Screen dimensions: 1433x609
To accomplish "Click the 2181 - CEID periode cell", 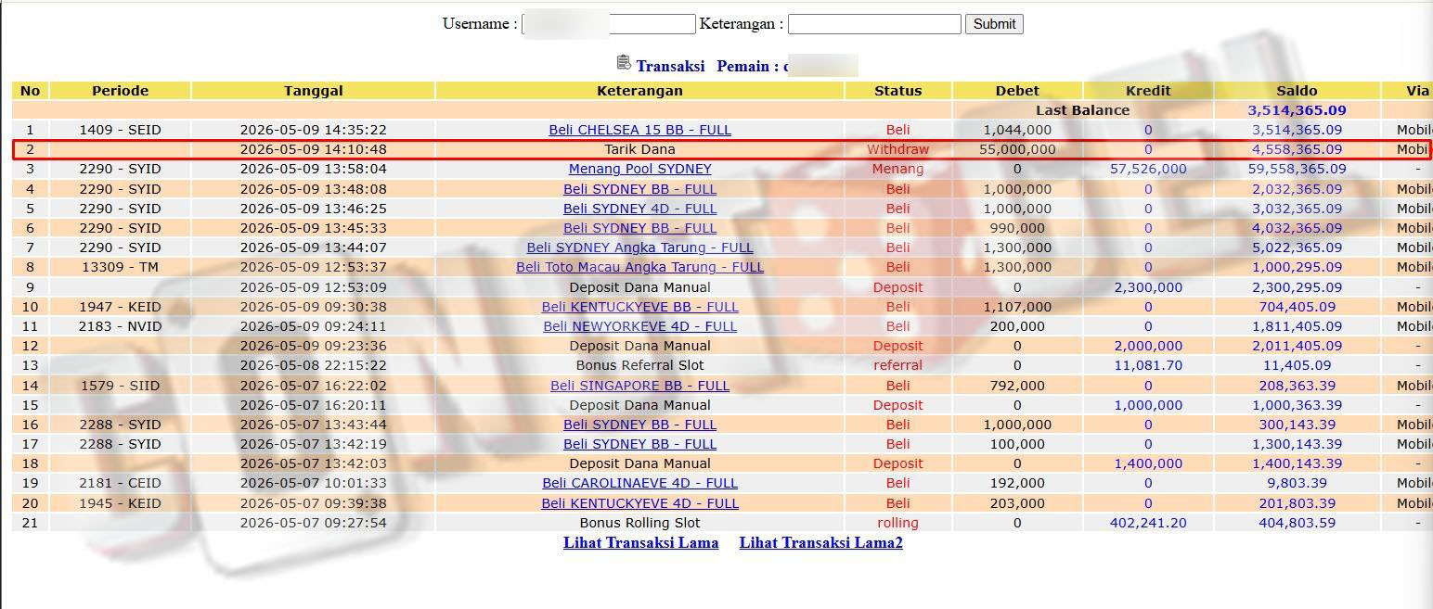I will pos(120,483).
